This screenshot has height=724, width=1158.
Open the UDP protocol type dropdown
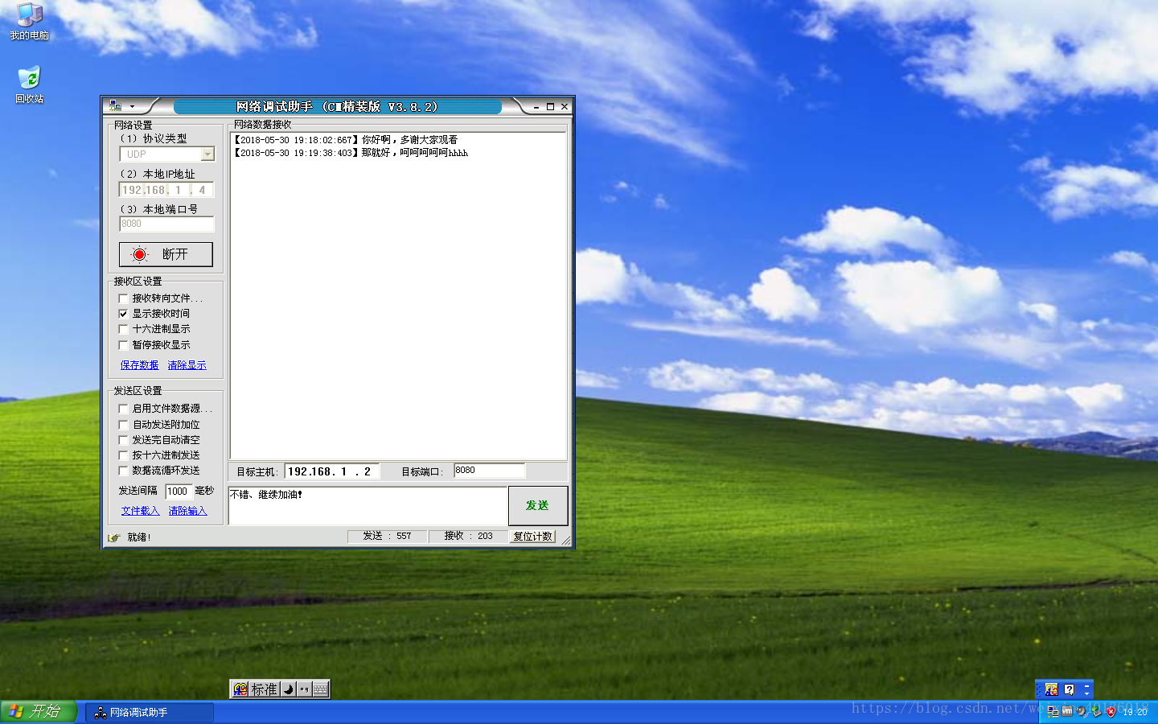[x=166, y=154]
